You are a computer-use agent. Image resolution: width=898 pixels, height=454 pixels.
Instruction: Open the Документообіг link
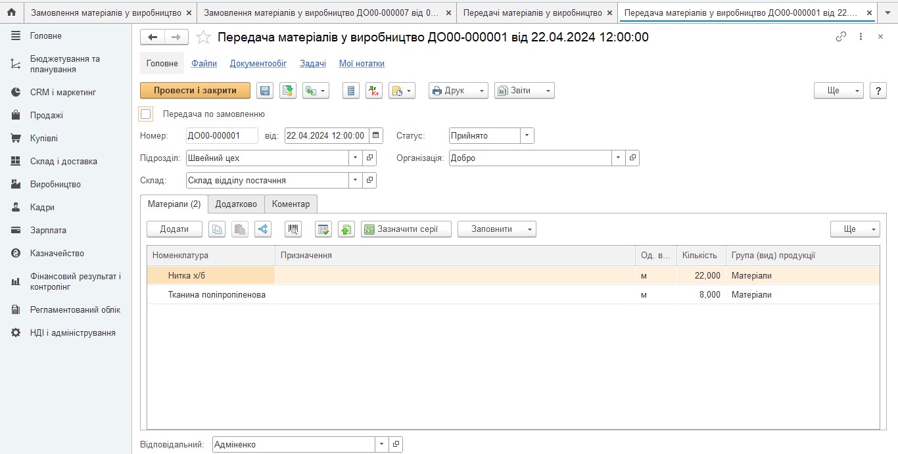[258, 64]
